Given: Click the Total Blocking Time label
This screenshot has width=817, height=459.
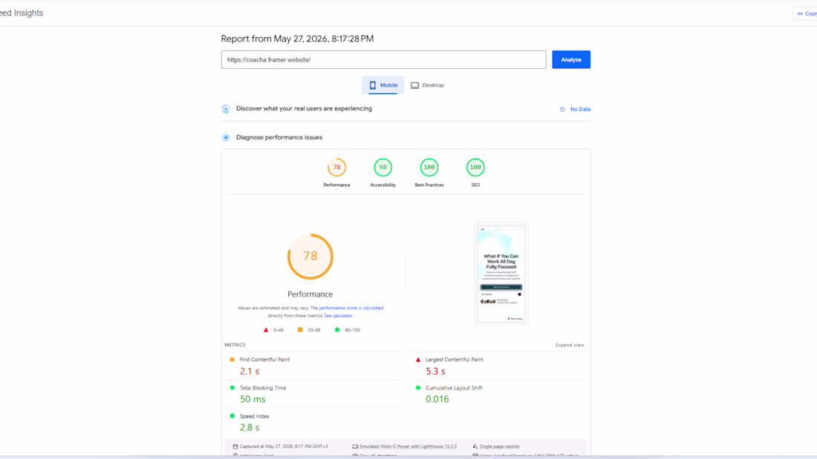Looking at the screenshot, I should tap(263, 388).
